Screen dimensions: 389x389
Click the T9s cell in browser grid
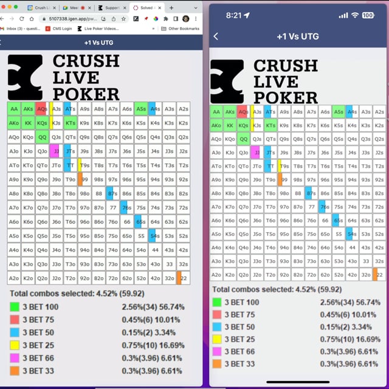[x=84, y=165]
